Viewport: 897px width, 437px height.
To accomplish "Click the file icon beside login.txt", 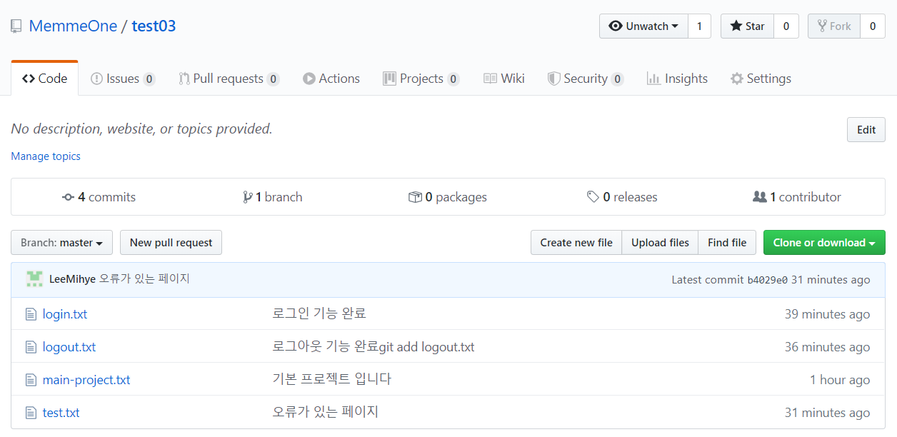I will point(30,314).
